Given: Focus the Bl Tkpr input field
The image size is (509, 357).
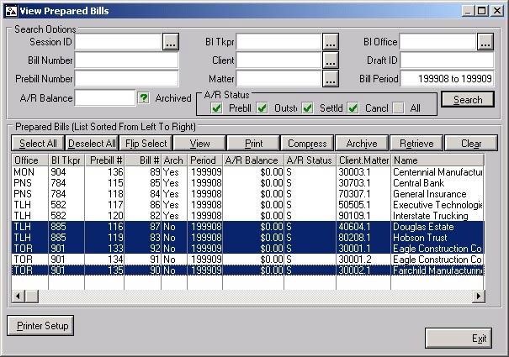Looking at the screenshot, I should [278, 42].
